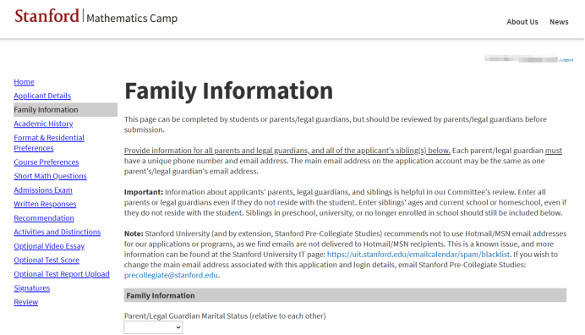
Task: Click the Stanford logo
Action: [46, 16]
